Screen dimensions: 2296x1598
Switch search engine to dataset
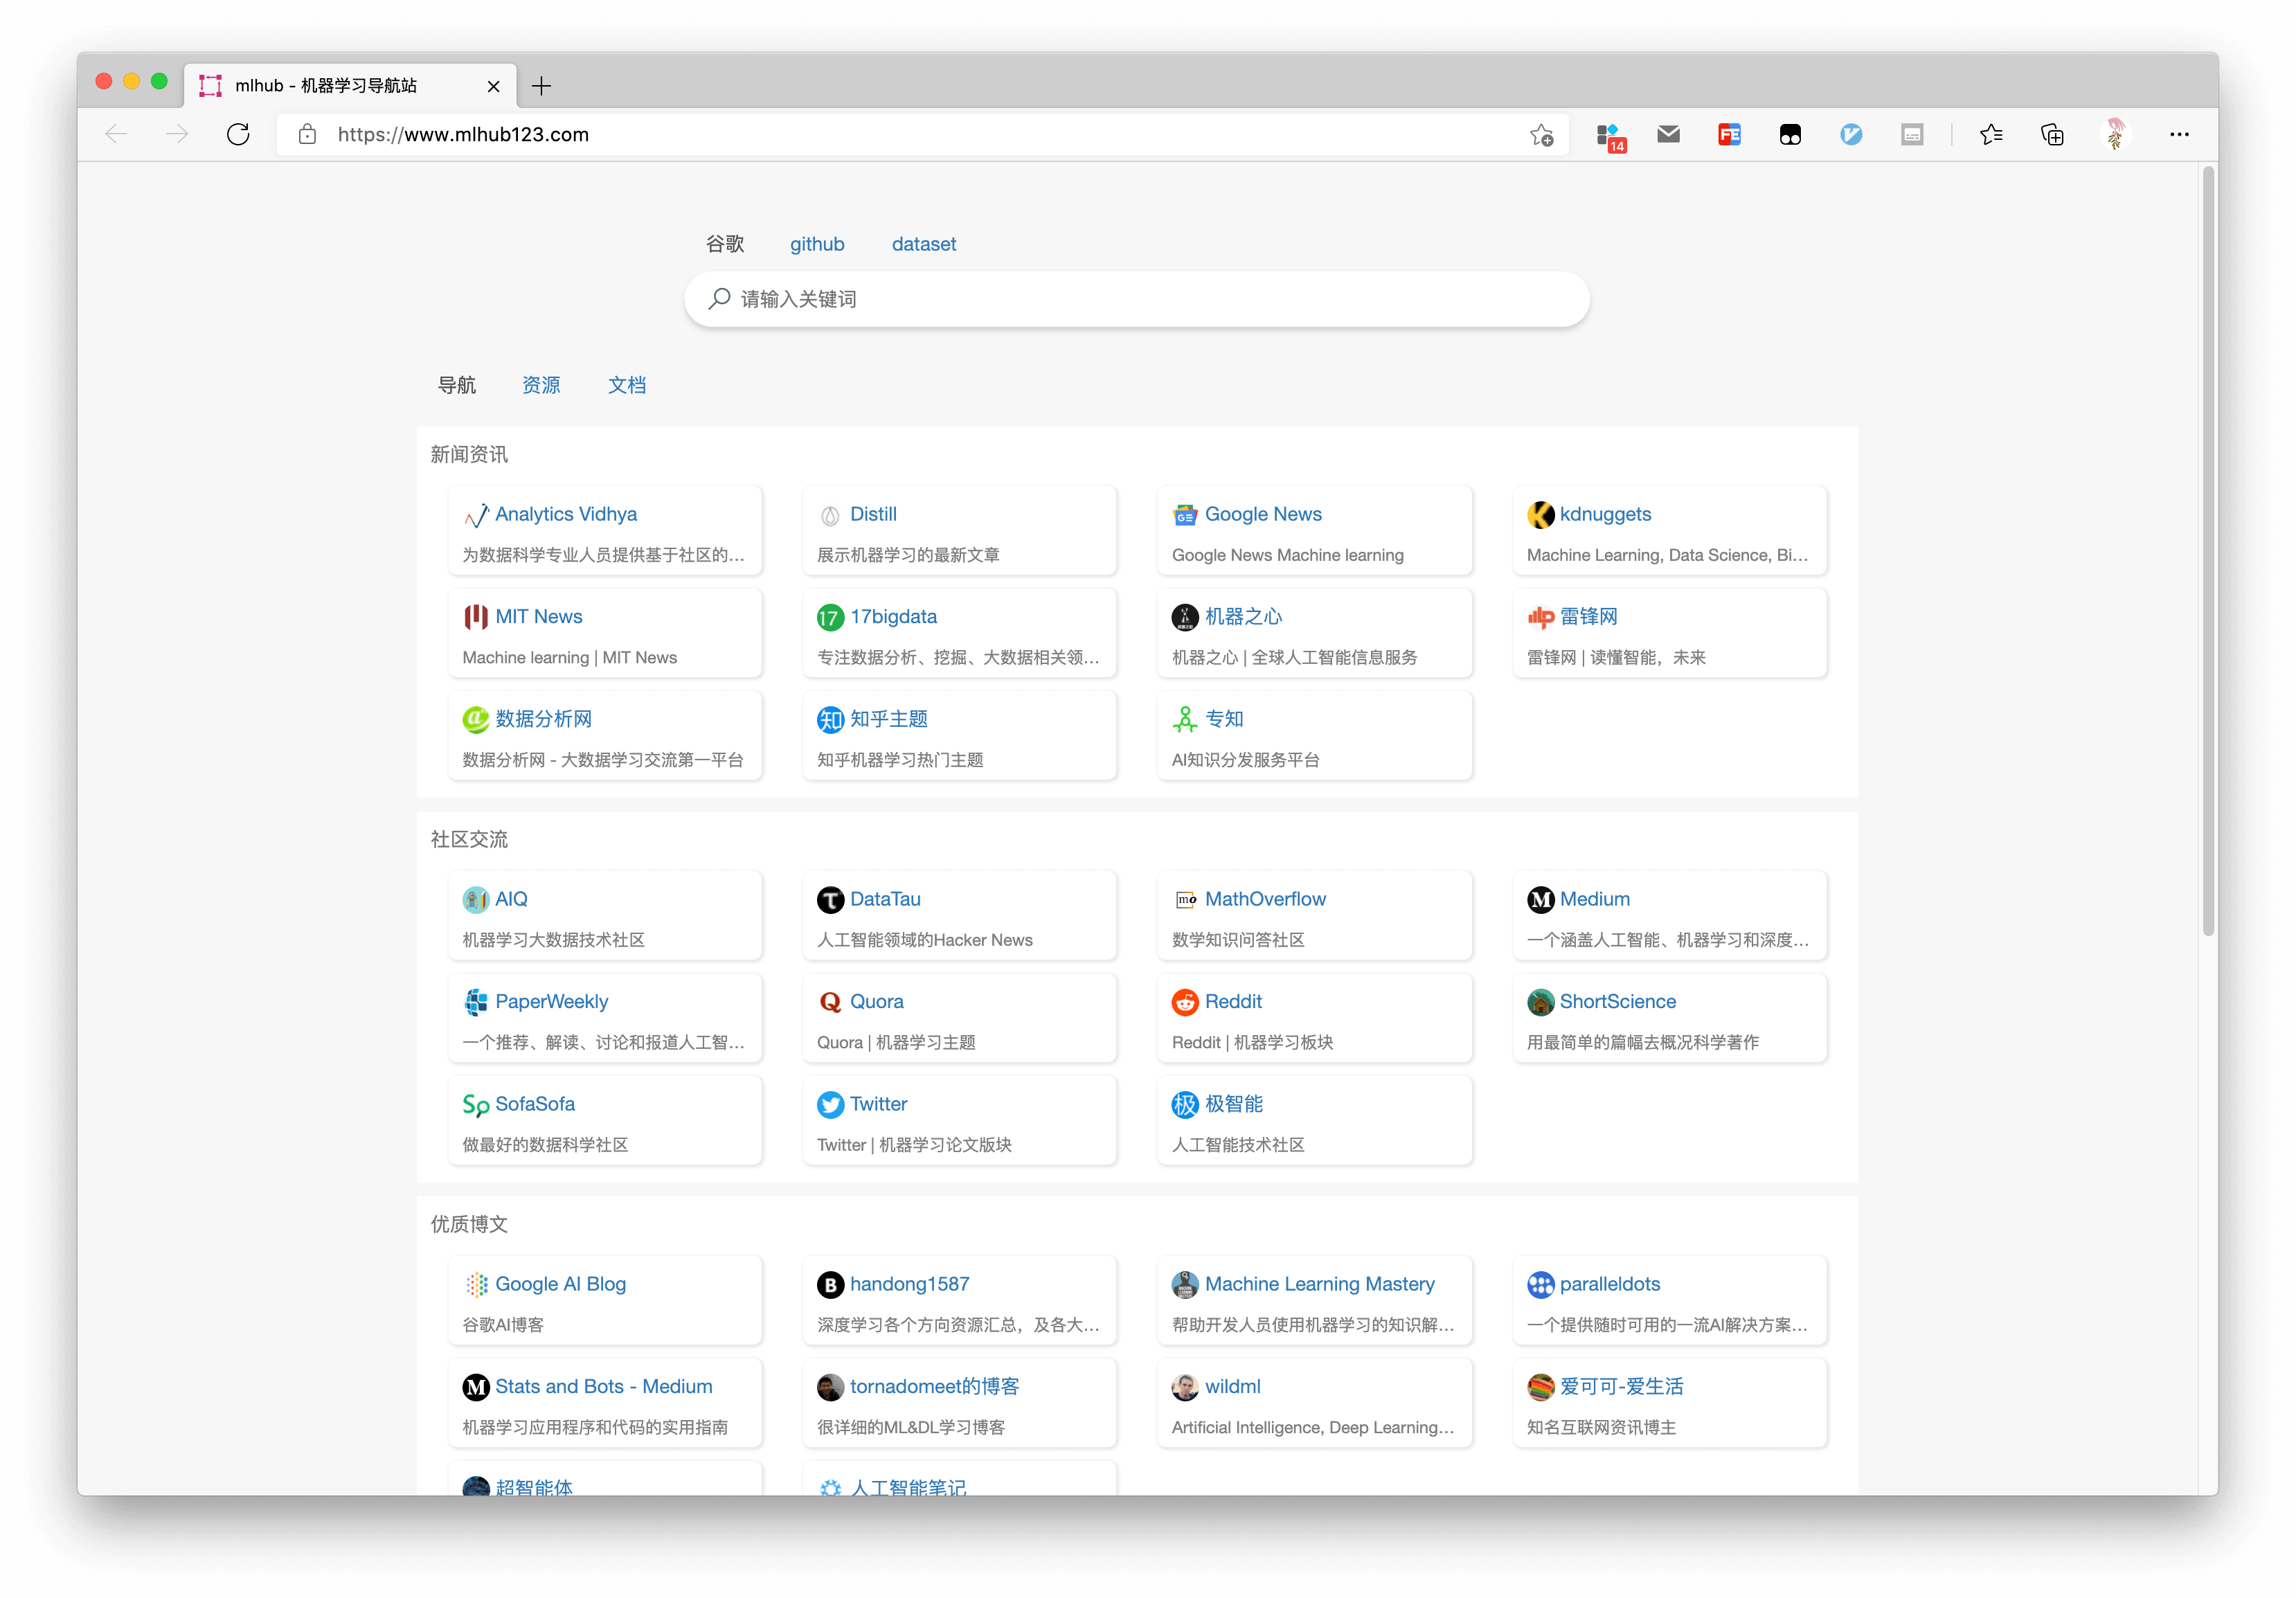click(923, 244)
